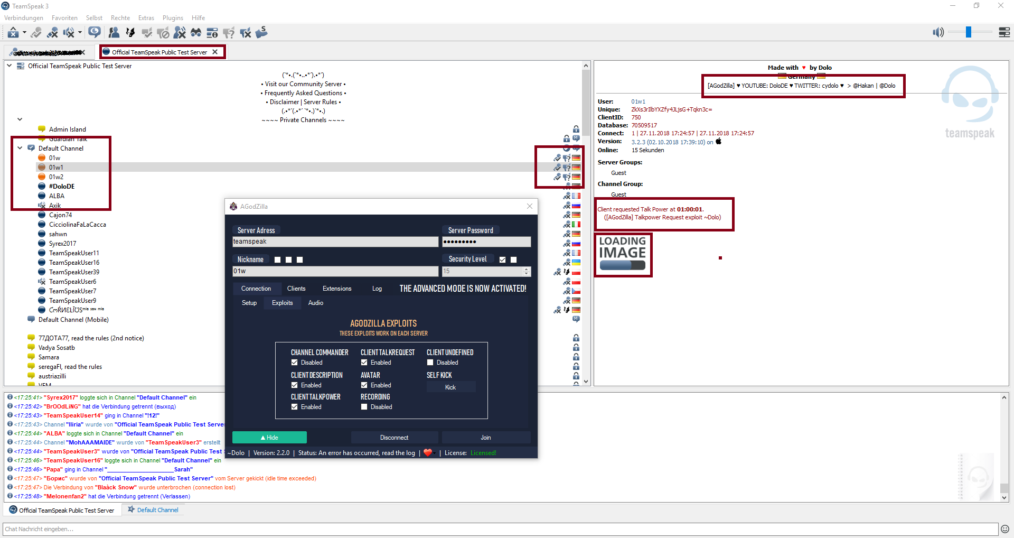Toggle the Client Talkrequest Enabled checkbox
This screenshot has height=538, width=1014.
tap(364, 363)
